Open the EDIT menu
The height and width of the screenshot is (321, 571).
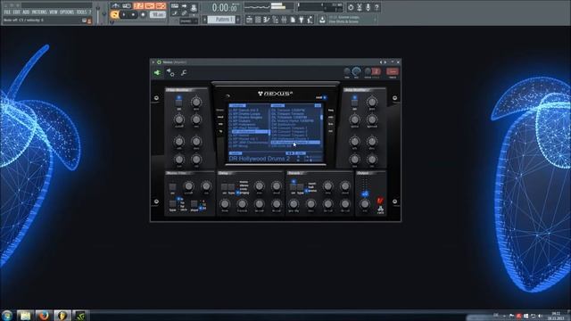16,12
